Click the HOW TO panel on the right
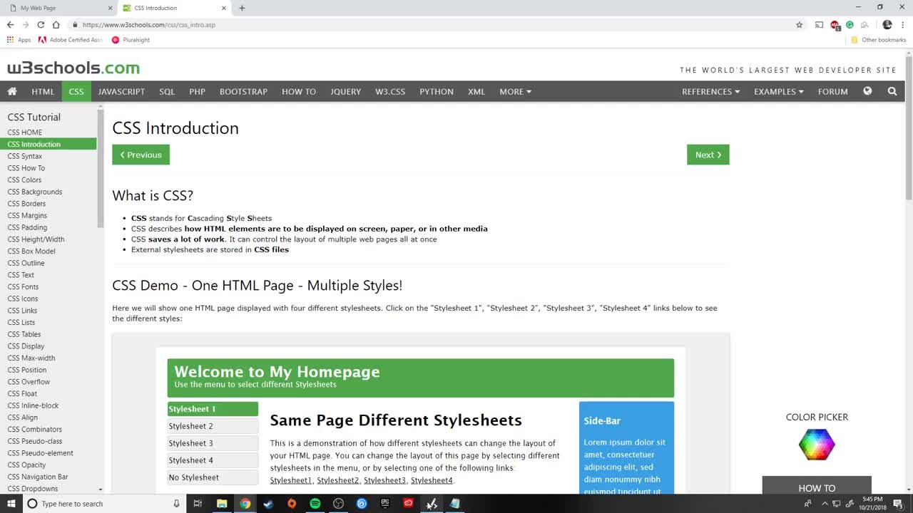 coord(817,485)
